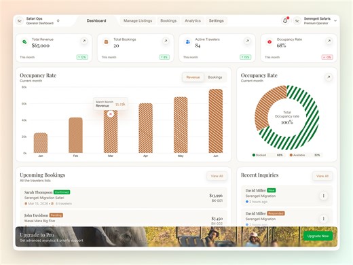Click the +15% travelers change badge
The height and width of the screenshot is (265, 353).
[x=246, y=57]
